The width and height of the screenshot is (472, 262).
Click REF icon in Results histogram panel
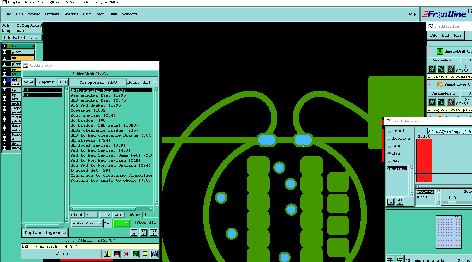pyautogui.click(x=400, y=201)
